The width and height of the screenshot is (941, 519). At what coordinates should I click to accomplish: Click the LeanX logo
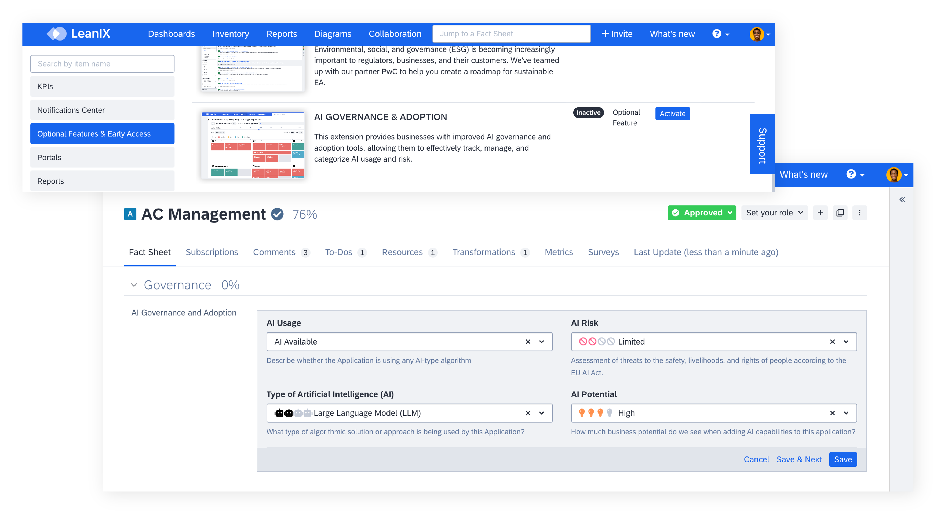pos(78,34)
